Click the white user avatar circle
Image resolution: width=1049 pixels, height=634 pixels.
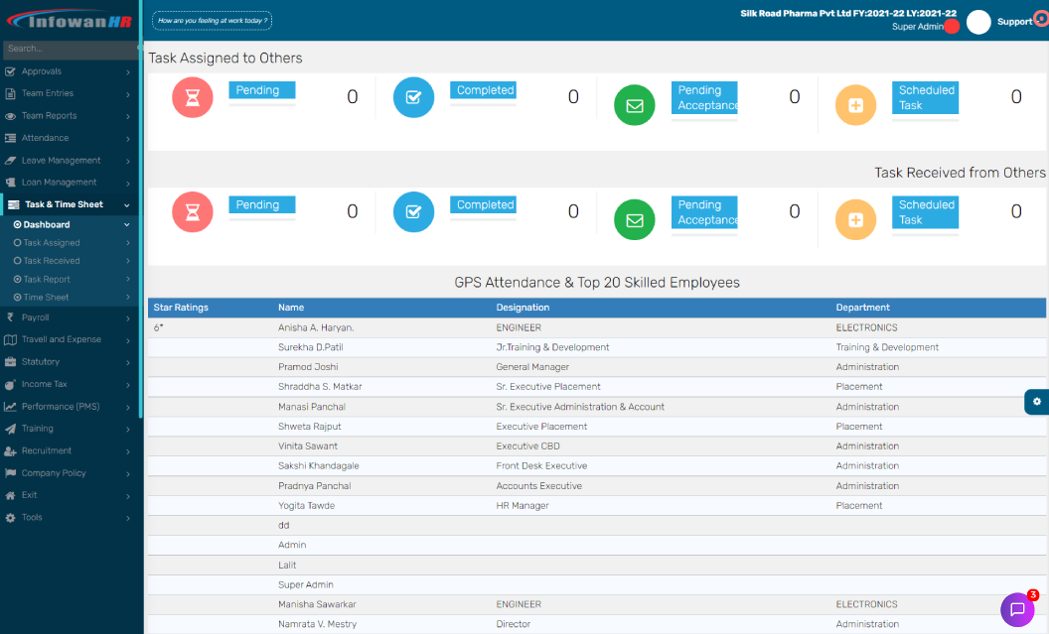pyautogui.click(x=978, y=23)
